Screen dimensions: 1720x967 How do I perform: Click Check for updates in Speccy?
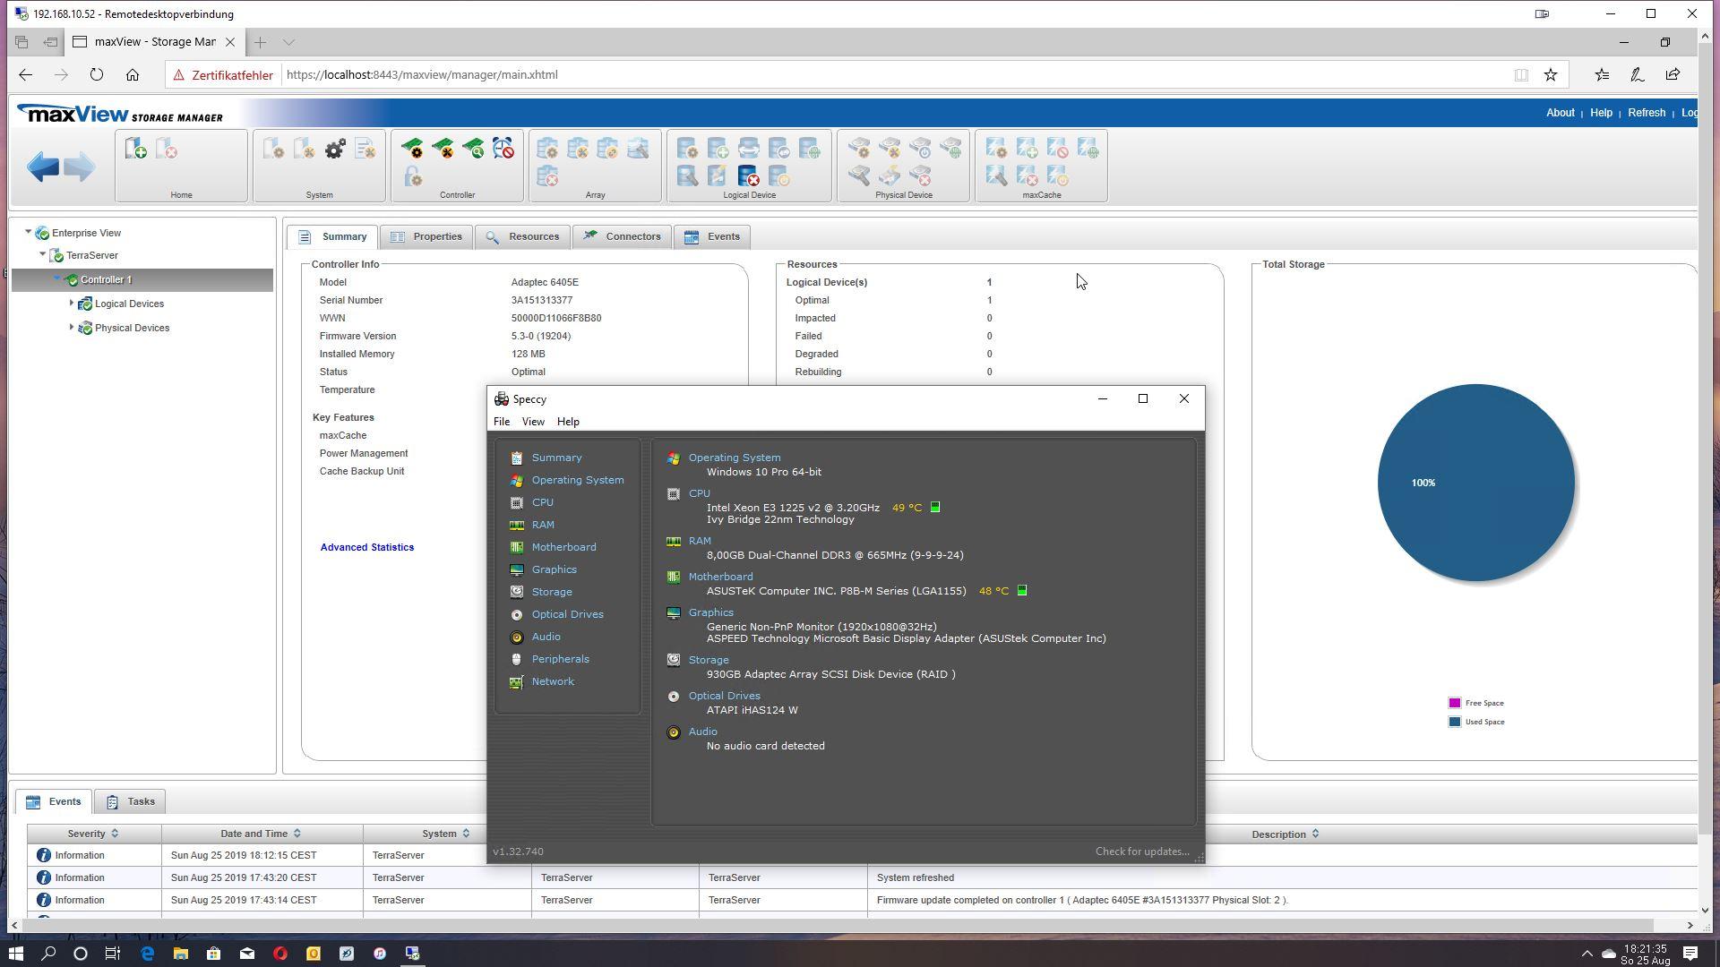click(x=1141, y=851)
